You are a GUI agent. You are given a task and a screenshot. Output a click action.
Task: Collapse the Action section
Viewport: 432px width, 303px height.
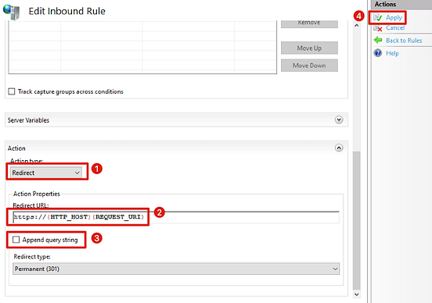coord(339,148)
